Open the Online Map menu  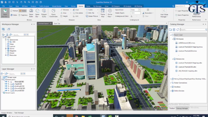[x=110, y=13]
